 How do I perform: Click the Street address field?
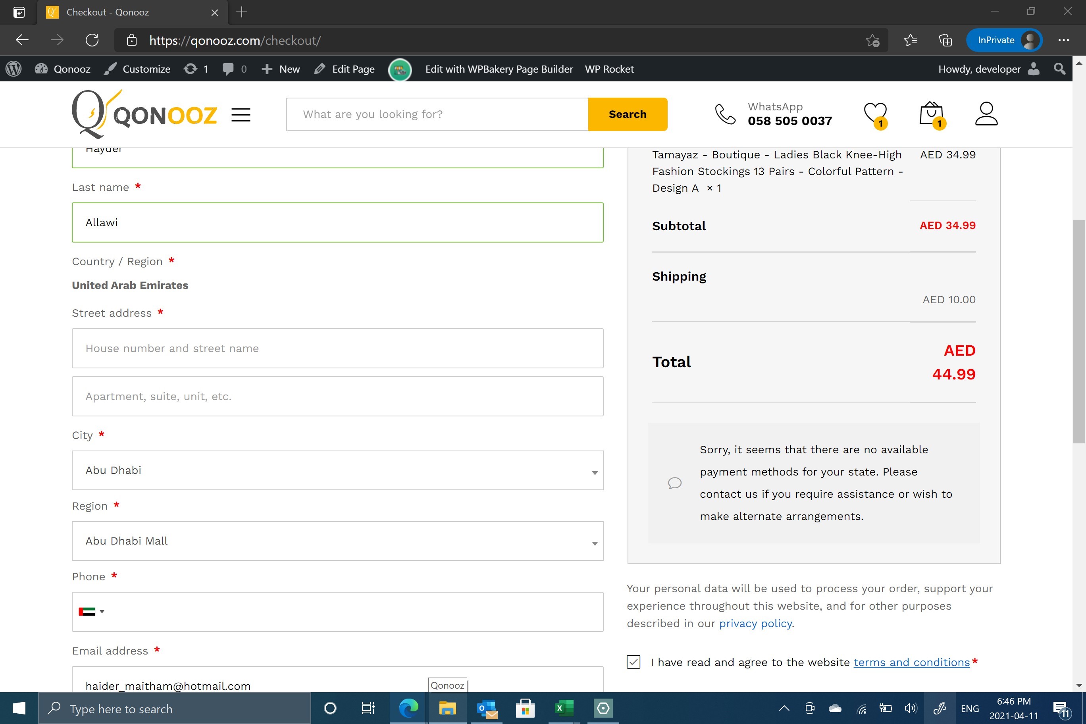[337, 348]
